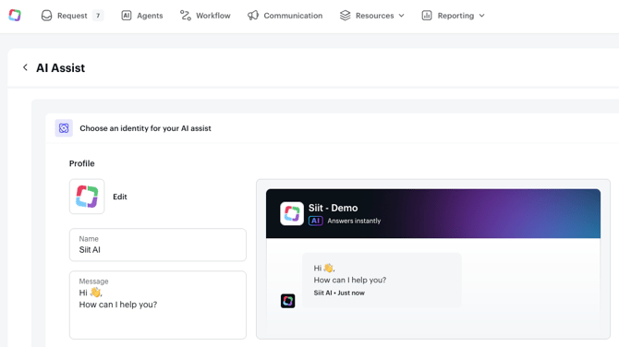619x347 pixels.
Task: Open the Communication menu item
Action: click(x=285, y=16)
